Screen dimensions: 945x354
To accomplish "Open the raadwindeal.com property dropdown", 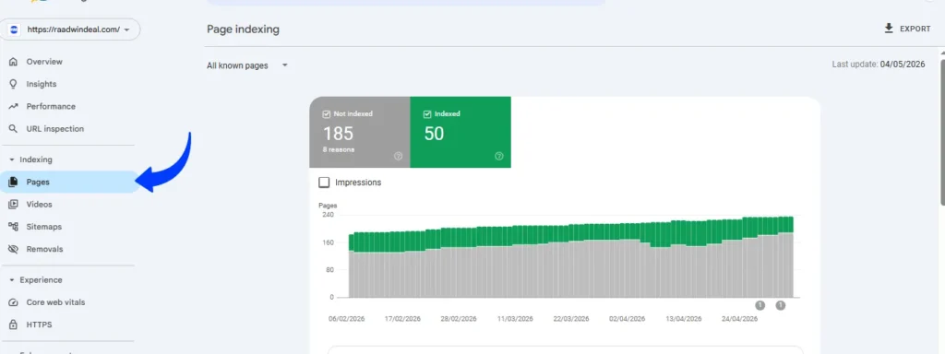I will (x=70, y=29).
